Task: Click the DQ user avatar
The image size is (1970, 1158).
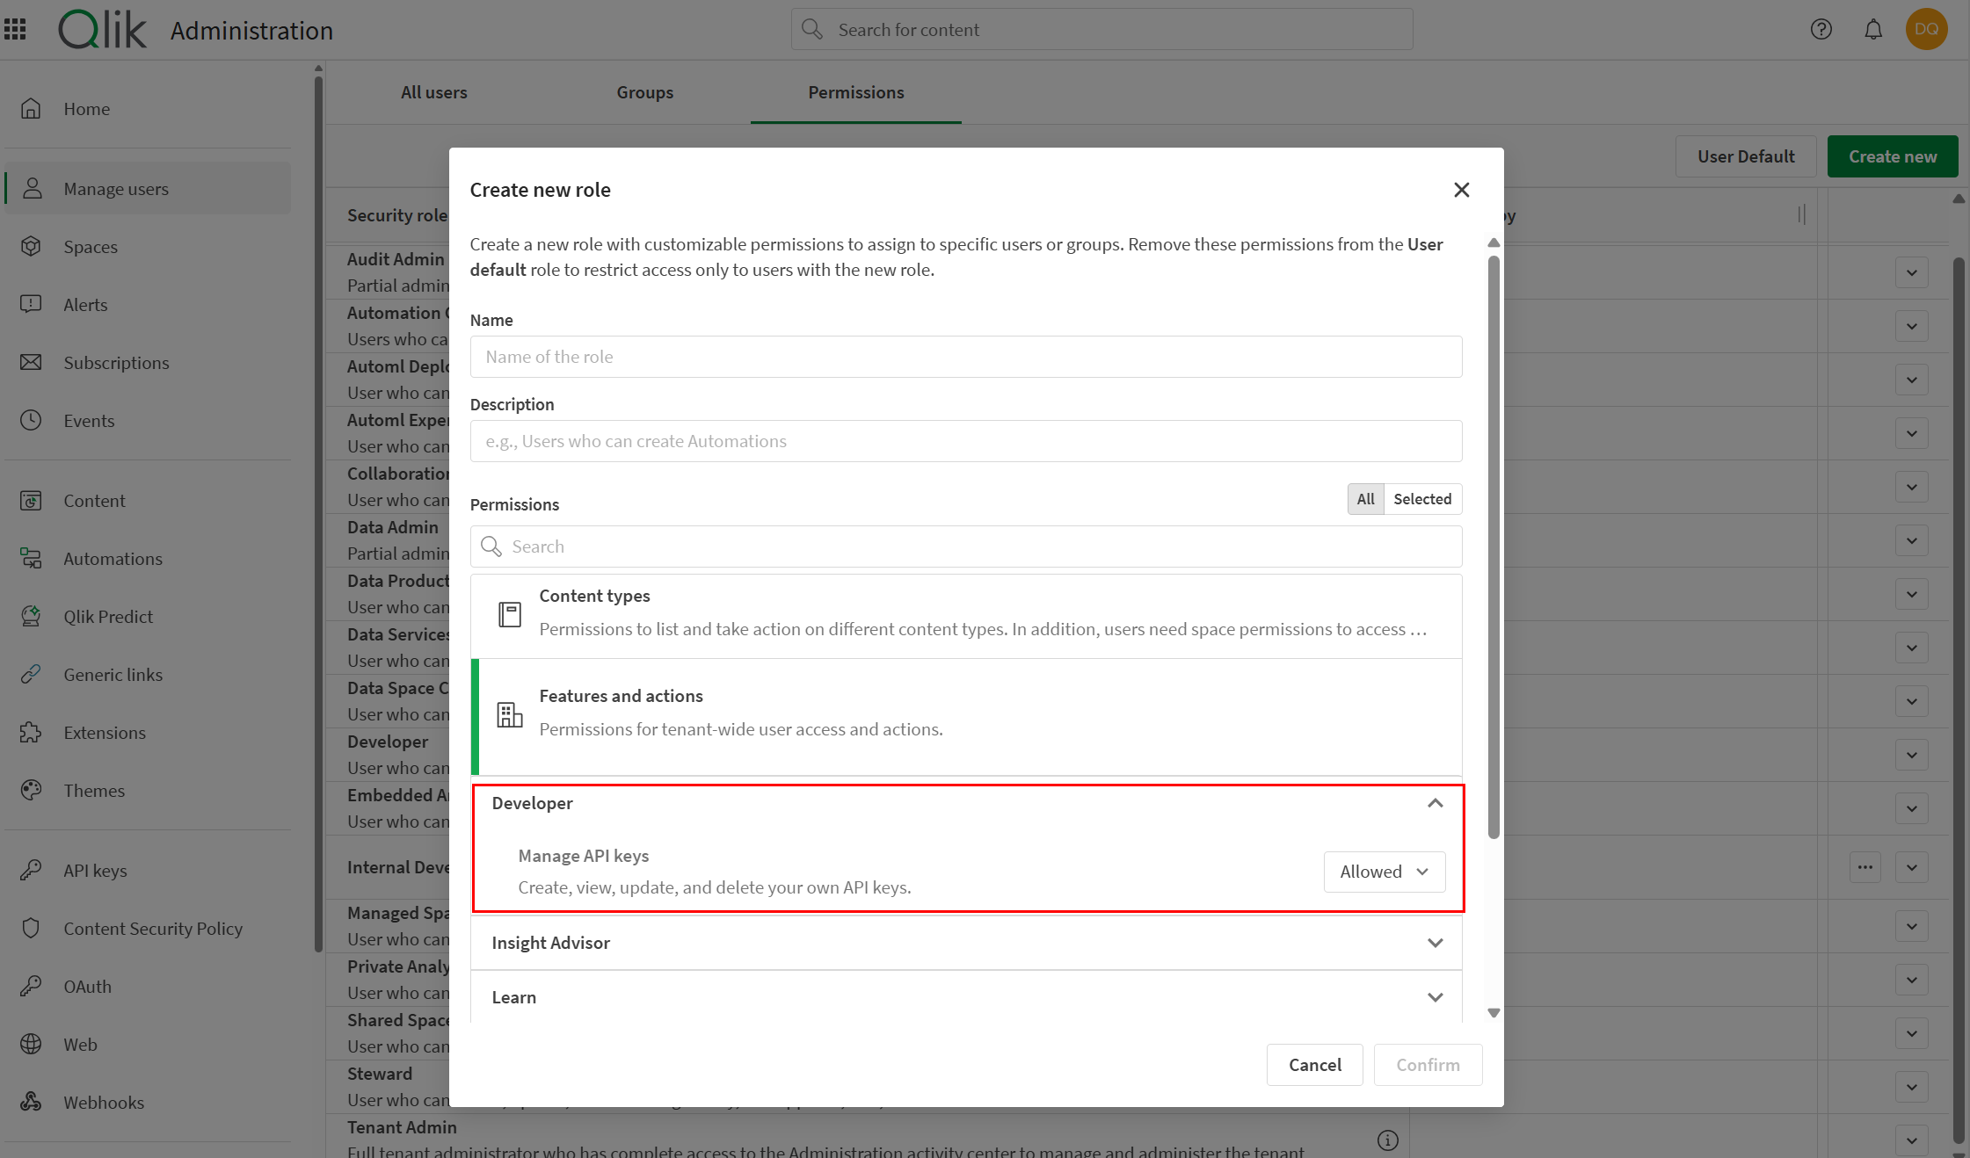Action: tap(1926, 29)
